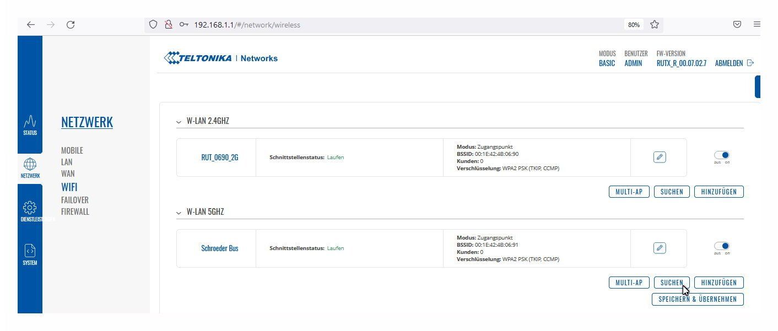Bookmark this page with star icon

coord(655,25)
